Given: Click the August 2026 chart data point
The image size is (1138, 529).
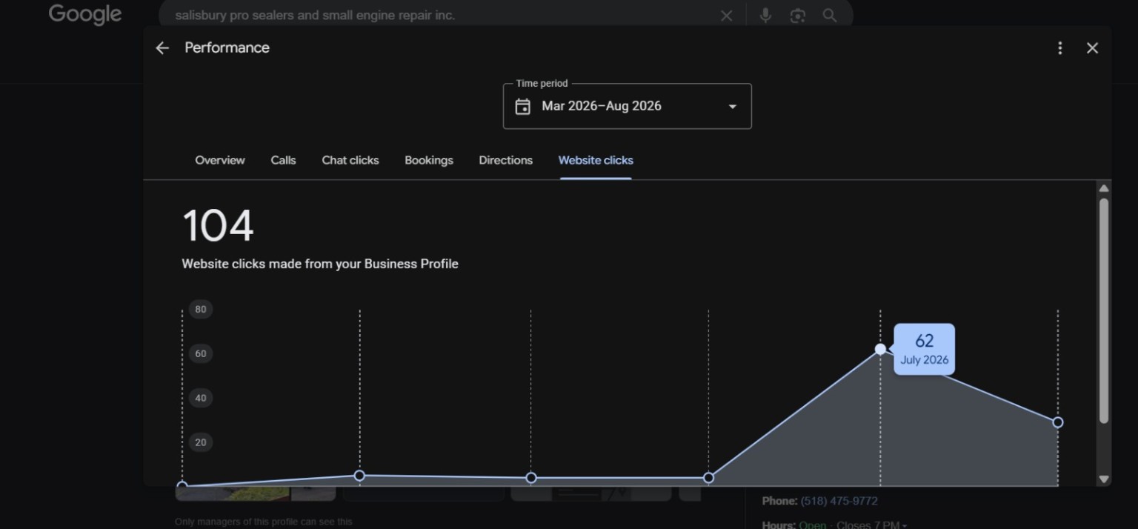Looking at the screenshot, I should 1058,422.
